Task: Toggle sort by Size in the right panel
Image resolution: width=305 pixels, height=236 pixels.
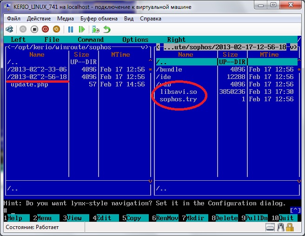Action: (x=230, y=54)
